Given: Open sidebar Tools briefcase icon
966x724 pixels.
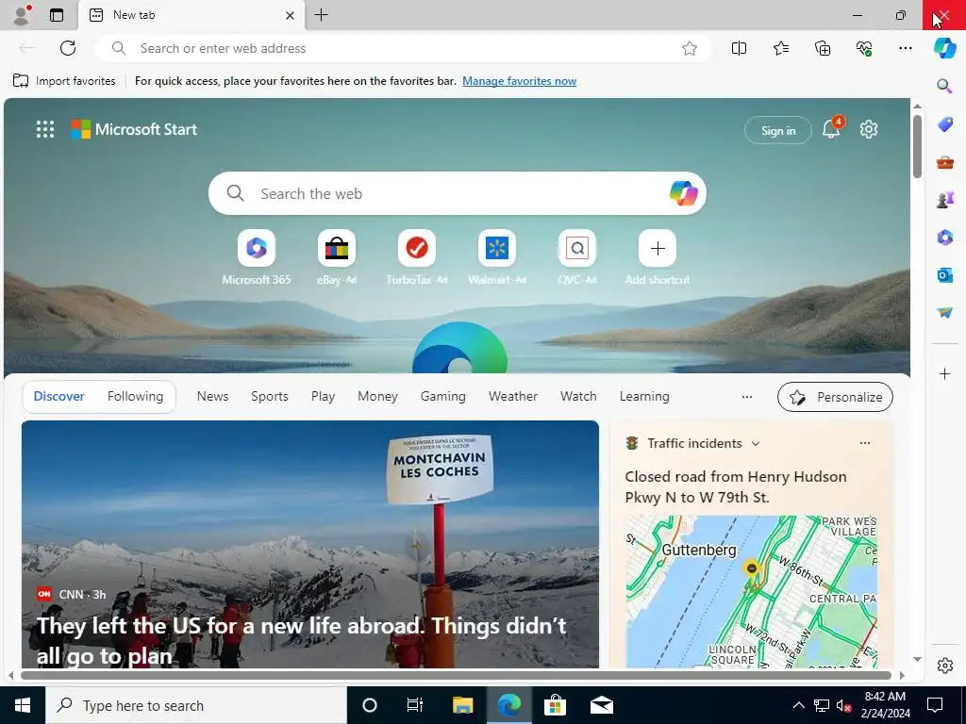Looking at the screenshot, I should (x=944, y=162).
